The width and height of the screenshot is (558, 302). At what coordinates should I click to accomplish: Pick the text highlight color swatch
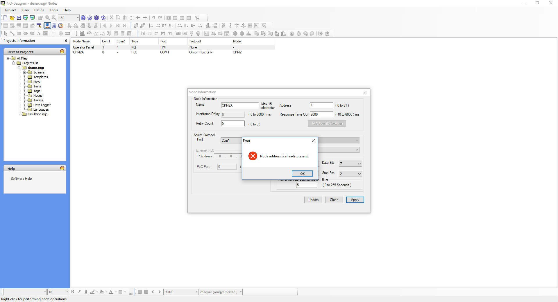[x=92, y=292]
